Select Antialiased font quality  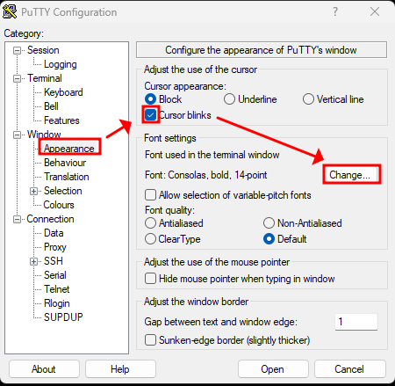click(150, 223)
